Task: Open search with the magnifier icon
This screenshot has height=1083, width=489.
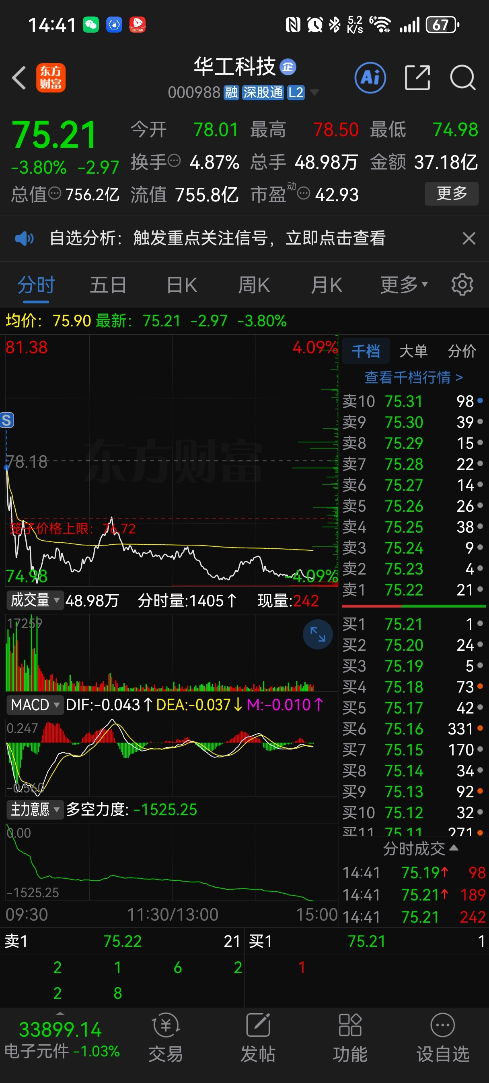Action: click(x=462, y=78)
